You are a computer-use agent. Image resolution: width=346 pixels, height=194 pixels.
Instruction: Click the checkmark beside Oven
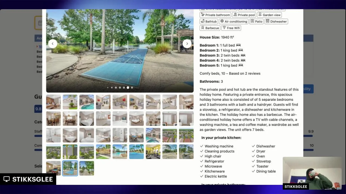[x=253, y=156]
